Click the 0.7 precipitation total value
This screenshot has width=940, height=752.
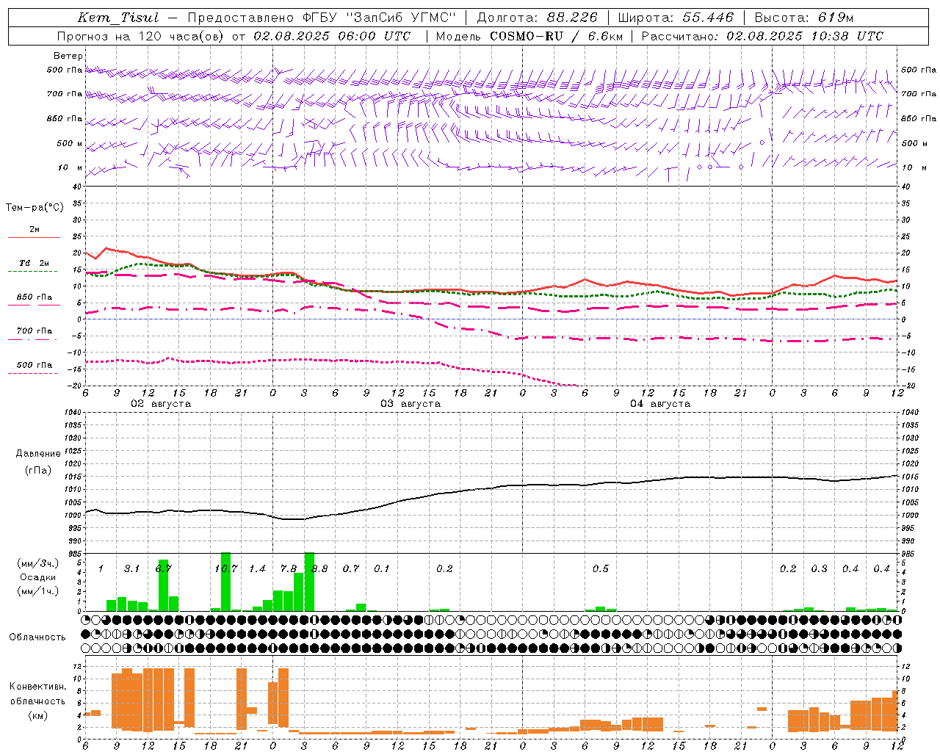[351, 569]
